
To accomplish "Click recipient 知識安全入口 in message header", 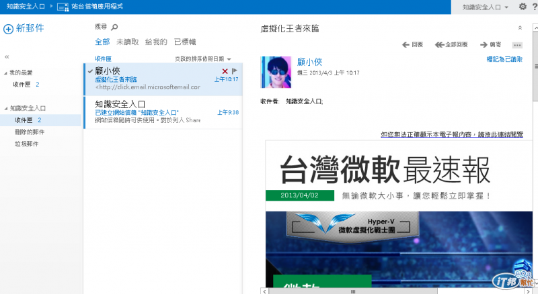I will click(x=304, y=101).
